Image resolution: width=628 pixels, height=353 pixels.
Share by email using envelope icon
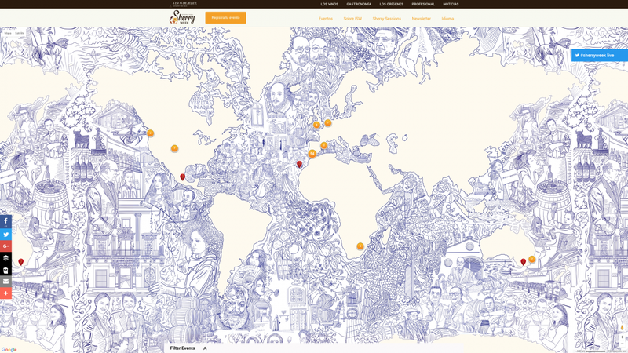5,281
